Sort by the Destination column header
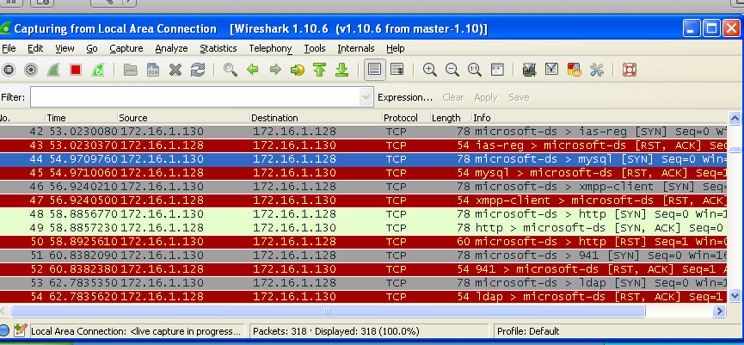The width and height of the screenshot is (744, 345). coord(316,118)
